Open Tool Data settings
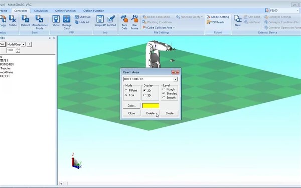The width and height of the screenshot is (301, 188). click(x=124, y=22)
